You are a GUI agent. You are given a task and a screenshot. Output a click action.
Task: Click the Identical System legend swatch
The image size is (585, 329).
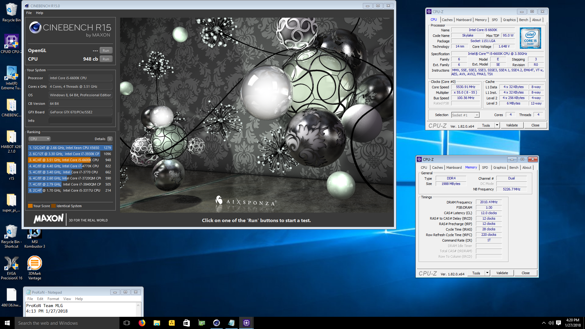(54, 206)
